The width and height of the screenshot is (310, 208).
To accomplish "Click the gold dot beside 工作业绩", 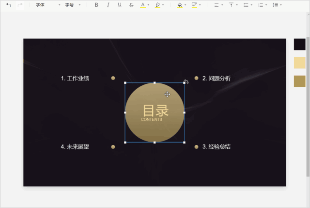I will (x=113, y=78).
